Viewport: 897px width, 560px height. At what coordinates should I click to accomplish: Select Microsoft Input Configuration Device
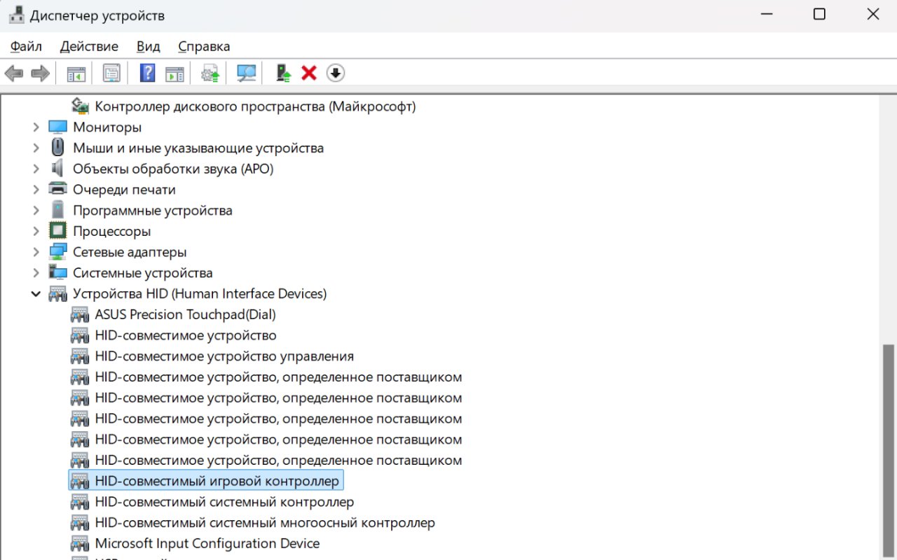[207, 543]
